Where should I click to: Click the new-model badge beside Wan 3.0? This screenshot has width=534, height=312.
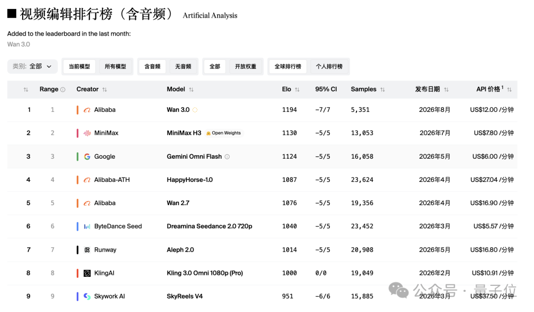(195, 110)
